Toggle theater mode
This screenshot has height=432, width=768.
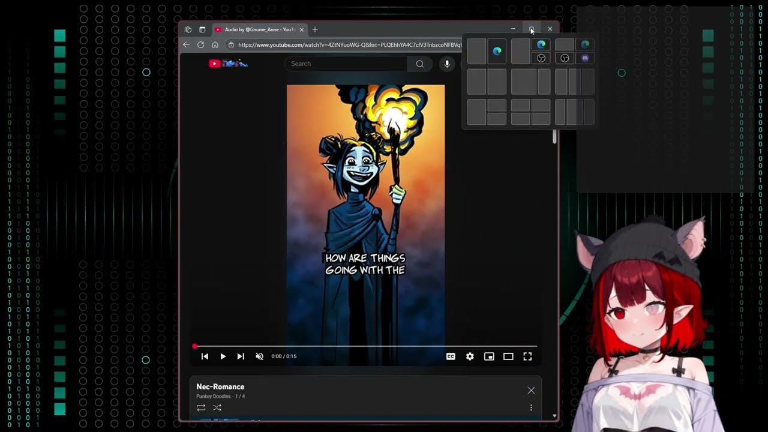[508, 356]
